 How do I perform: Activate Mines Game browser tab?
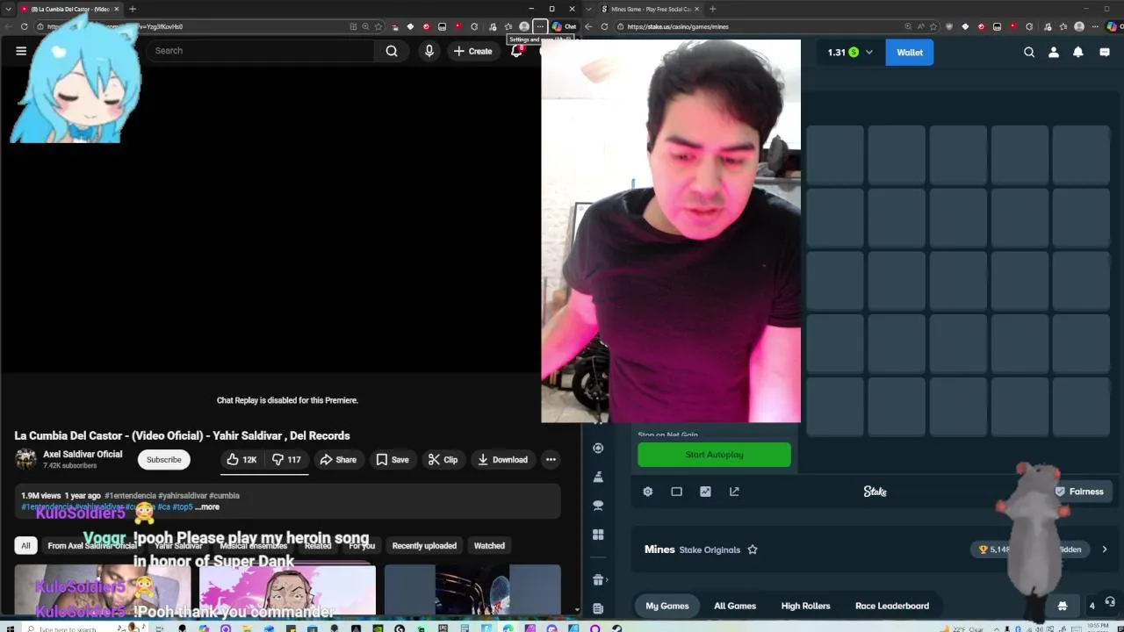pos(650,9)
